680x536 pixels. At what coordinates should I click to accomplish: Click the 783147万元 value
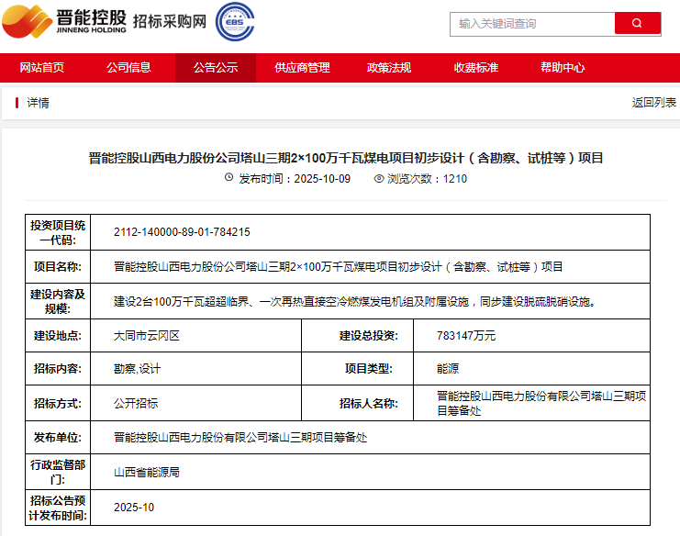(466, 336)
